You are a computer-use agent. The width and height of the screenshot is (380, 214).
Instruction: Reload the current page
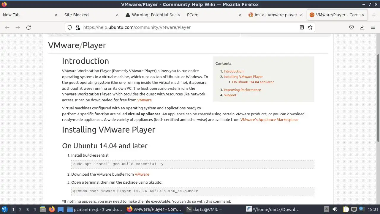coord(28,27)
